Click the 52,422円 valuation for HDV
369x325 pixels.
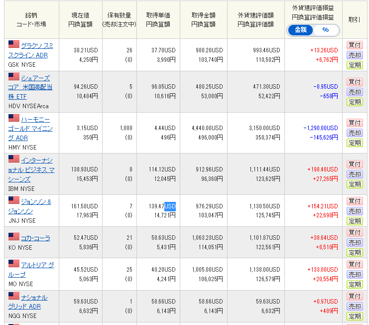pos(269,96)
